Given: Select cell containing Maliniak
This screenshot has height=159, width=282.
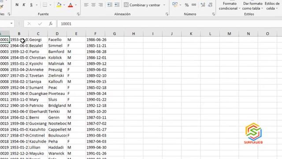Looking at the screenshot, I should point(57,64).
